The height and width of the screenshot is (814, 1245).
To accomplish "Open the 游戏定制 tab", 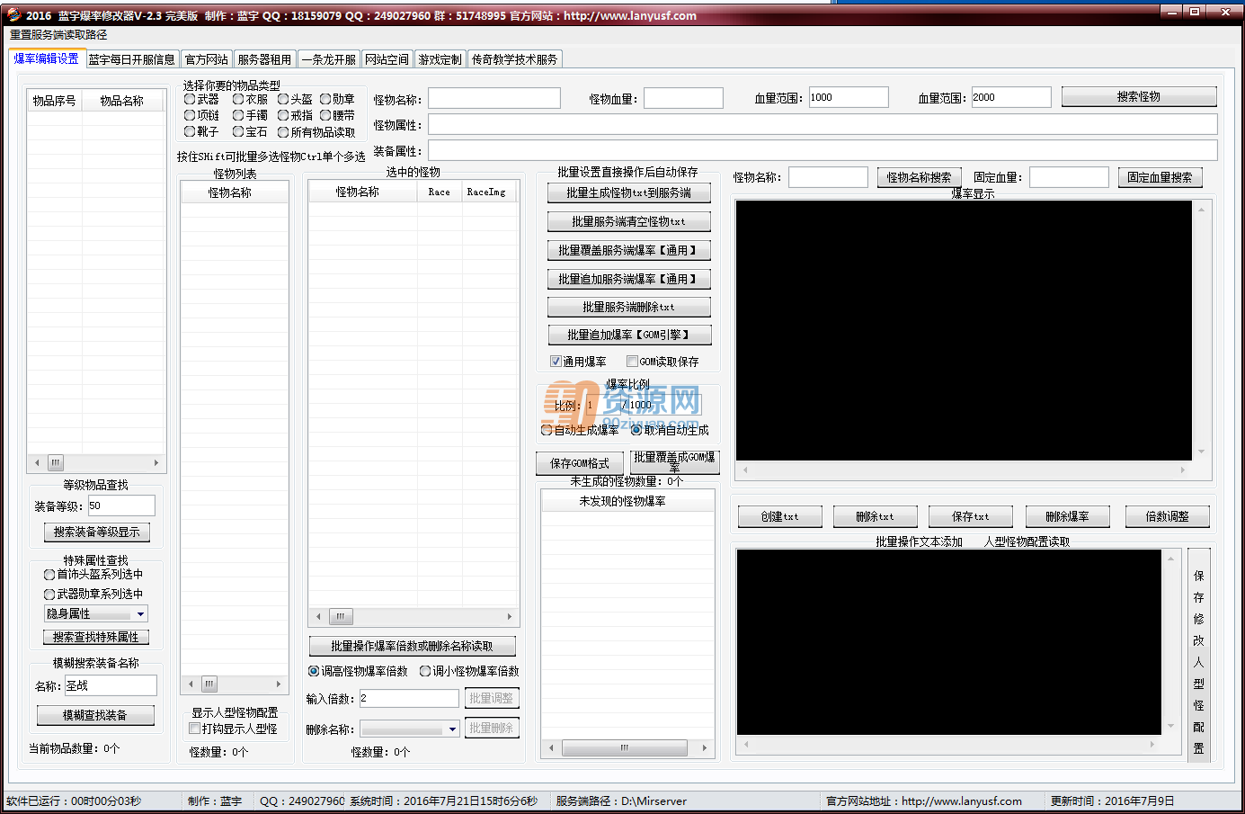I will coord(440,59).
